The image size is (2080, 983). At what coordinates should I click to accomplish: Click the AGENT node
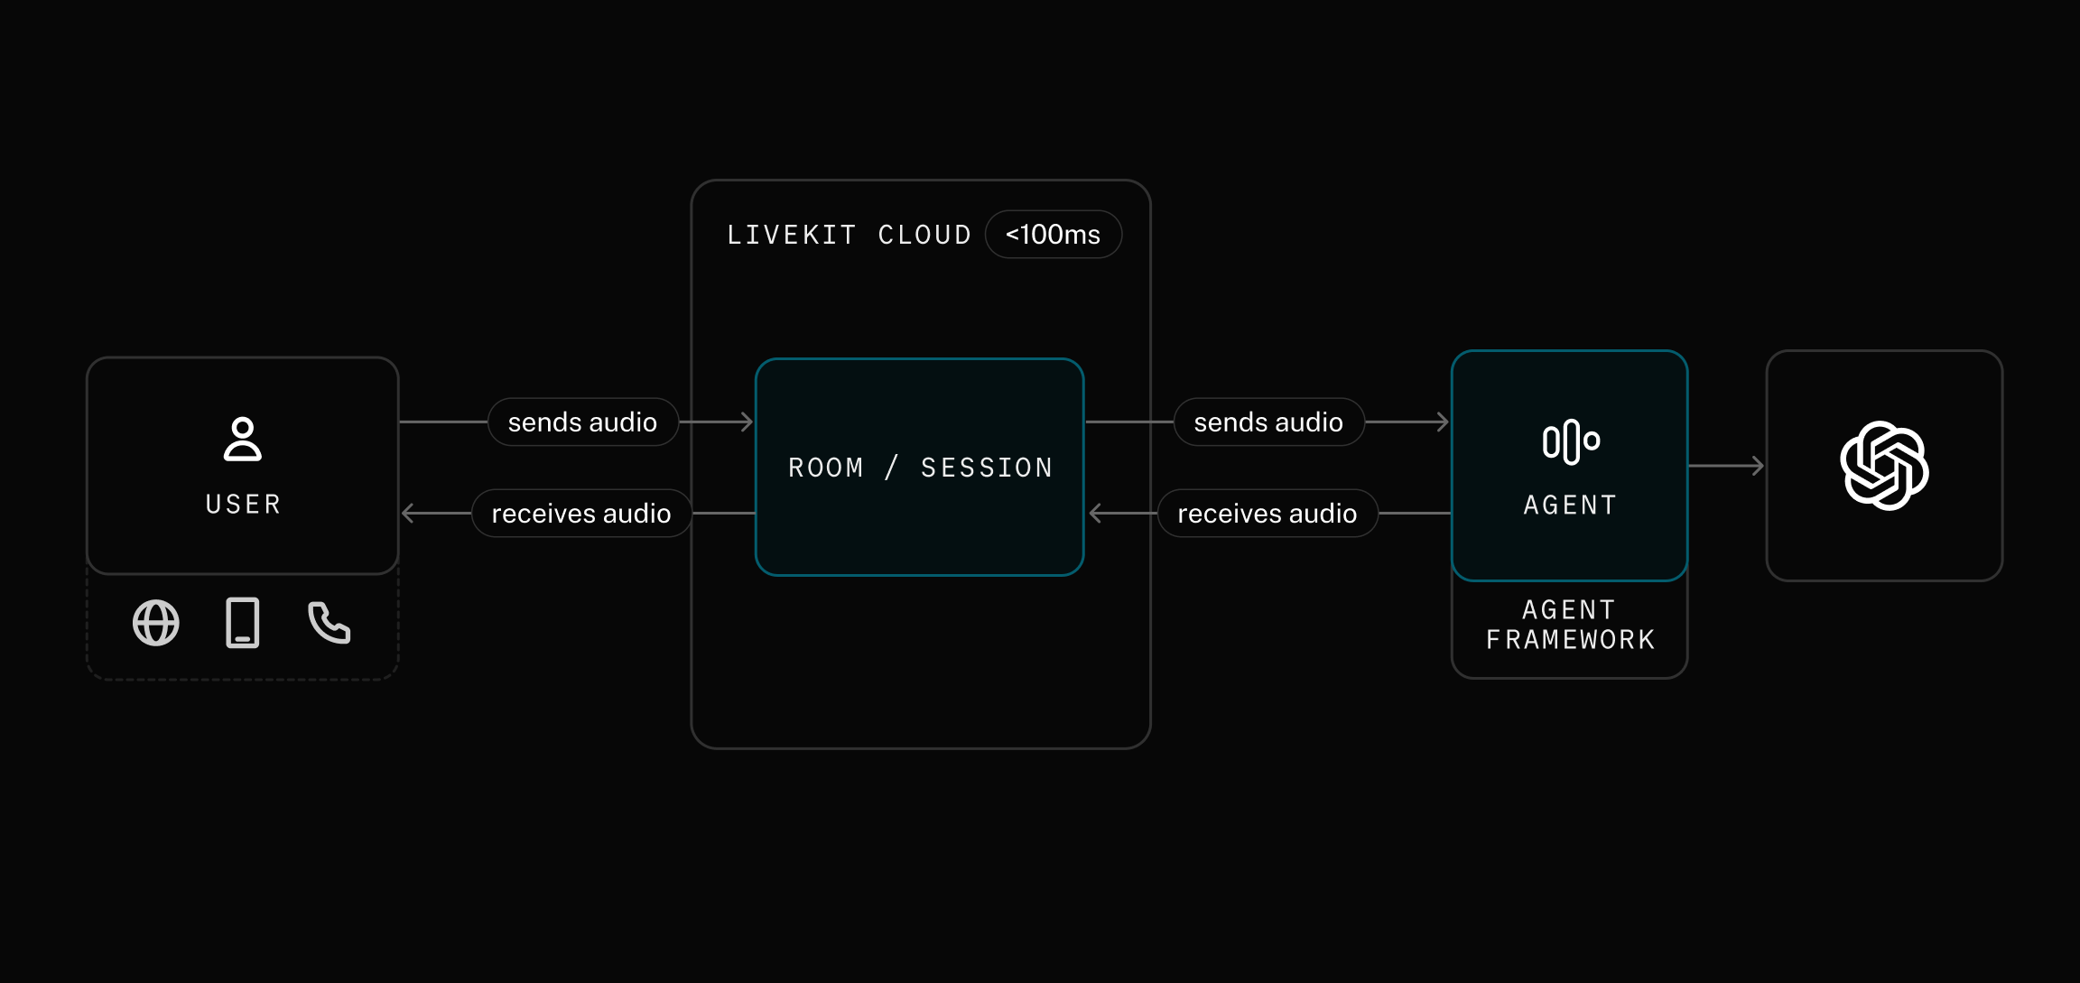click(x=1570, y=467)
